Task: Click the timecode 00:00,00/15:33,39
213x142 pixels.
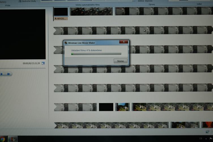Action: tap(31, 63)
